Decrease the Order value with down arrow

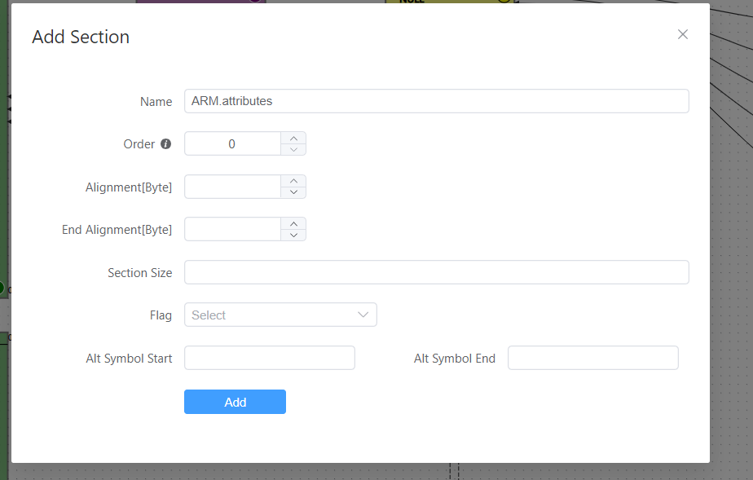coord(293,149)
